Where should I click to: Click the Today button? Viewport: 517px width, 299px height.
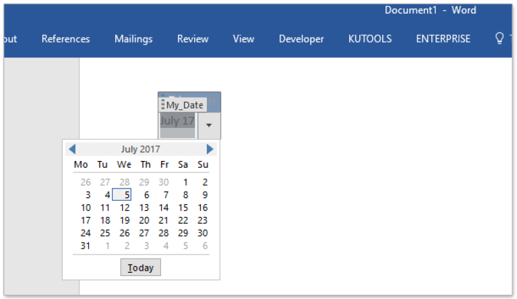click(x=141, y=268)
